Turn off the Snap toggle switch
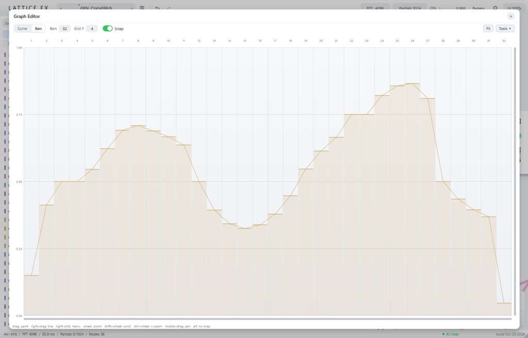528x338 pixels. [x=107, y=29]
